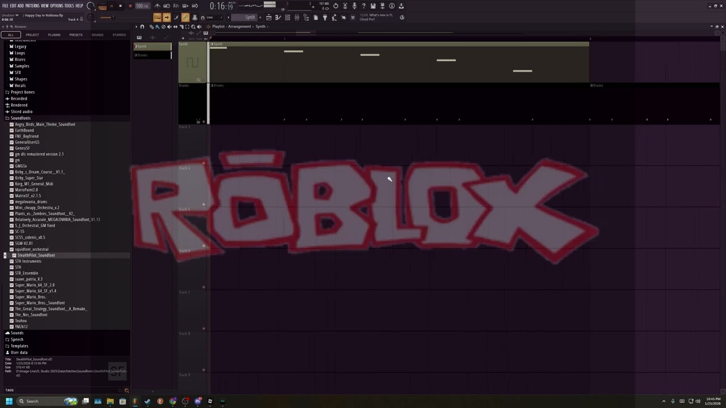Click the transport stop button
Viewport: 726px width, 408px height.
pyautogui.click(x=120, y=6)
